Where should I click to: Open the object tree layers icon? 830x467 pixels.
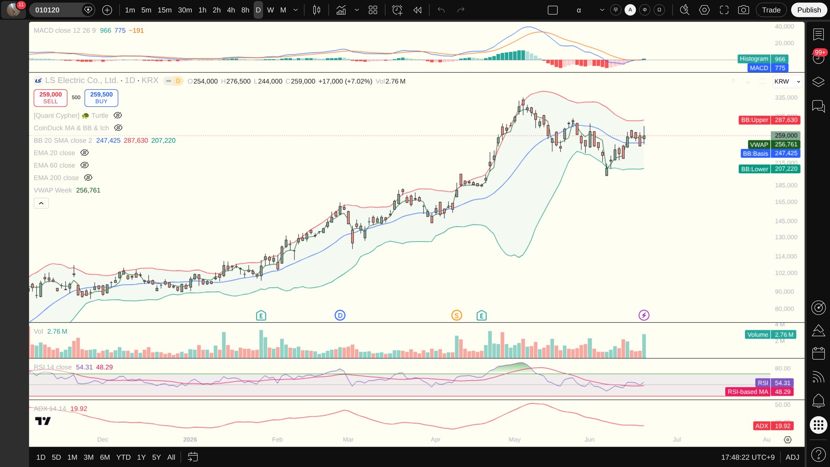coord(819,82)
